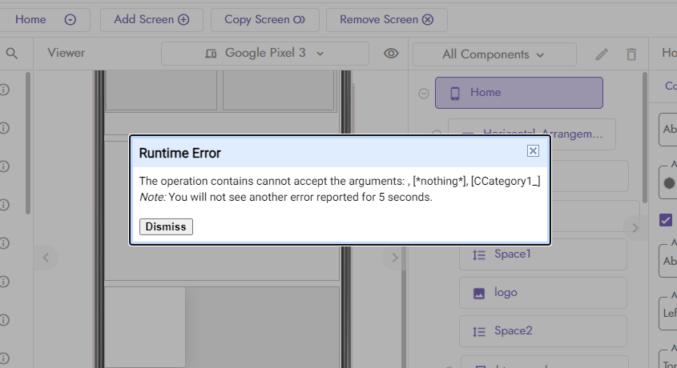Click the Remove Screen button
This screenshot has width=677, height=368.
point(386,19)
